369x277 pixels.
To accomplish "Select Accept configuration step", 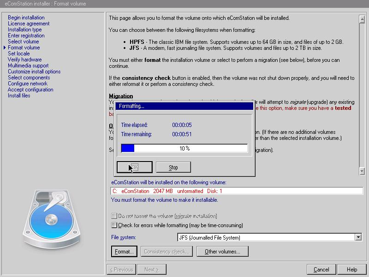I will click(30, 90).
